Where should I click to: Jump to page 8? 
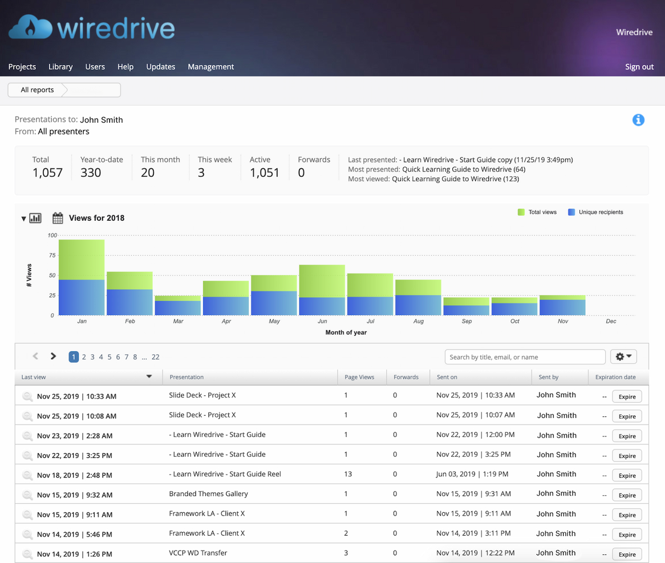(x=135, y=357)
